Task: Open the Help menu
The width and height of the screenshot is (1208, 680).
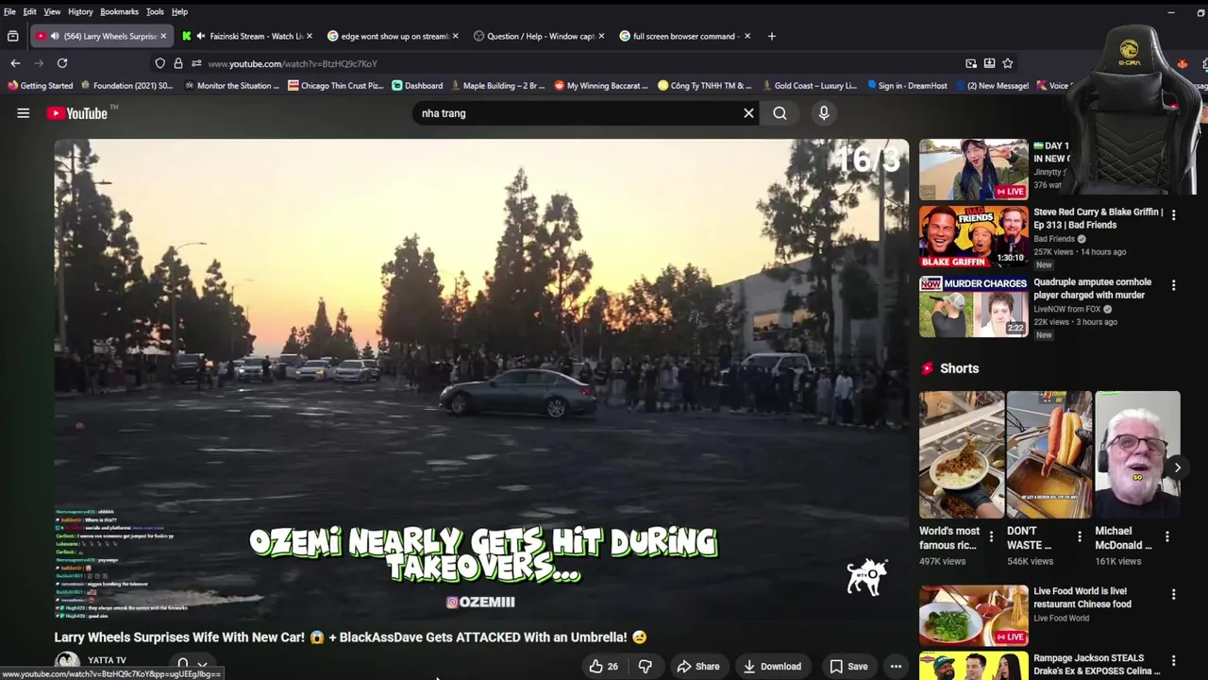Action: tap(179, 11)
